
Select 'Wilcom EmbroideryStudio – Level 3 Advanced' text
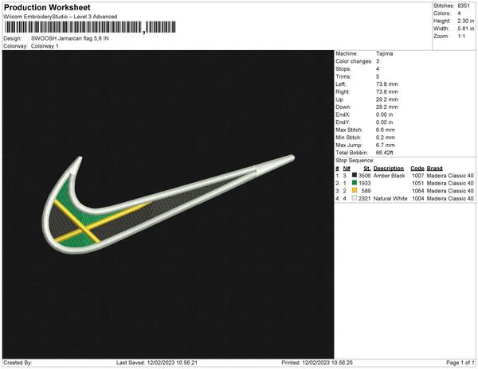(x=61, y=17)
